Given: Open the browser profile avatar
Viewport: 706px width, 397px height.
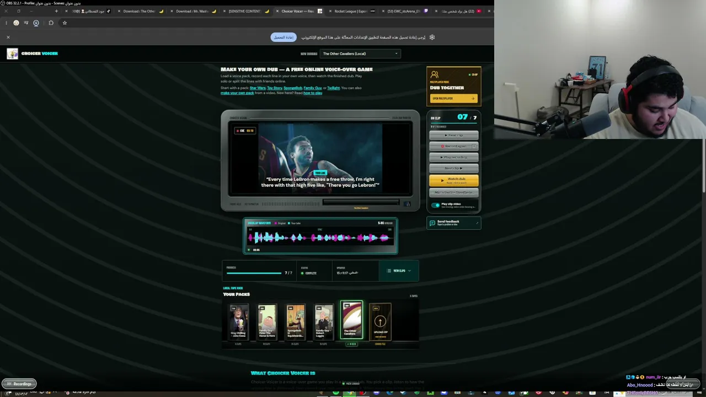Looking at the screenshot, I should coord(16,23).
